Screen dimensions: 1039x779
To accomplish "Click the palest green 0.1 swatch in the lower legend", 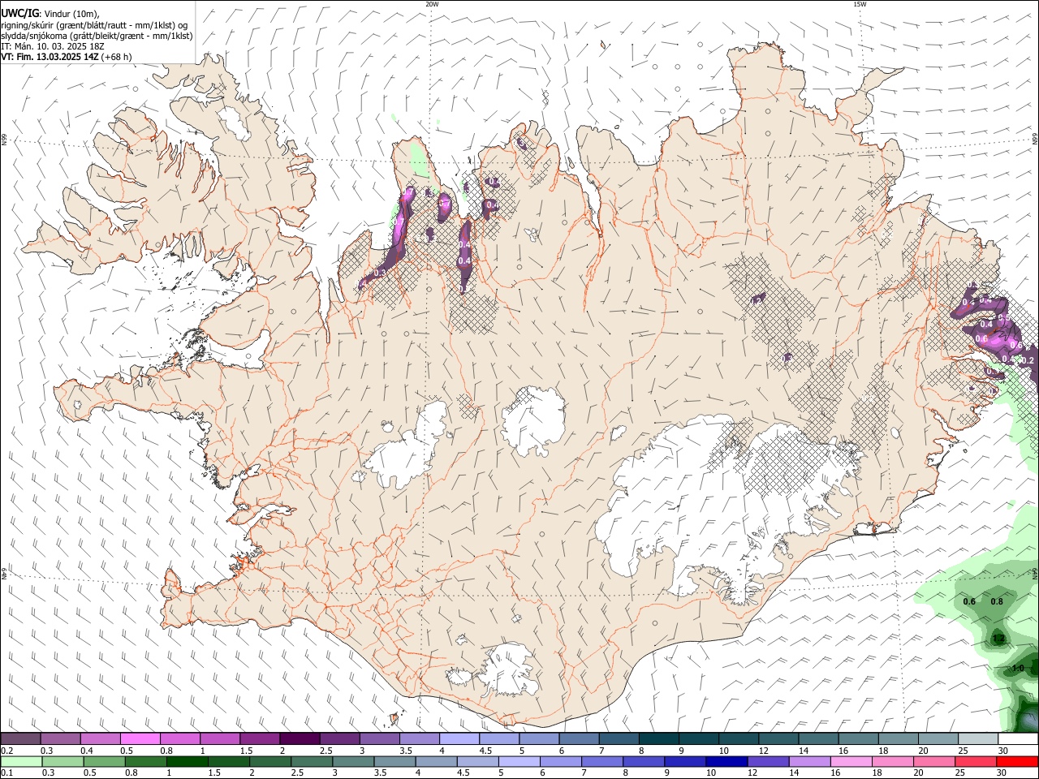I will pyautogui.click(x=21, y=761).
